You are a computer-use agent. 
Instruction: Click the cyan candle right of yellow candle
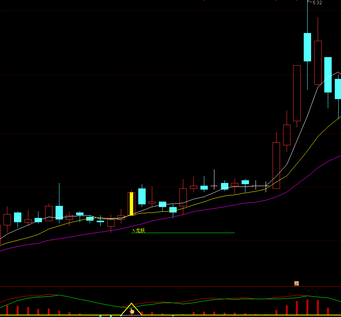pyautogui.click(x=142, y=196)
